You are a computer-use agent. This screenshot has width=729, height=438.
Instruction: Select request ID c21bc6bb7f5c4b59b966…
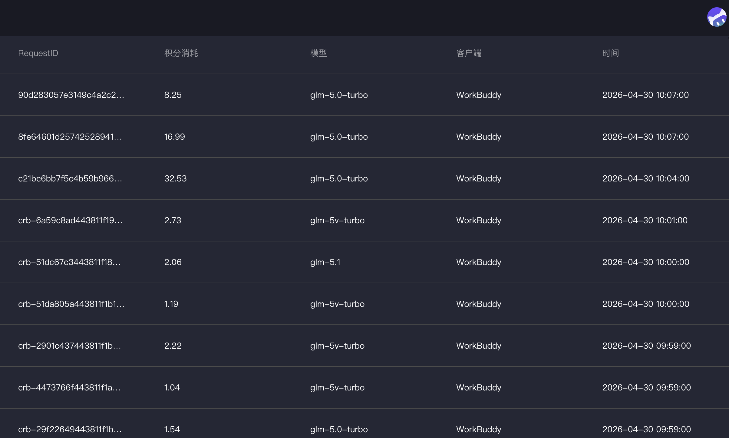tap(70, 179)
